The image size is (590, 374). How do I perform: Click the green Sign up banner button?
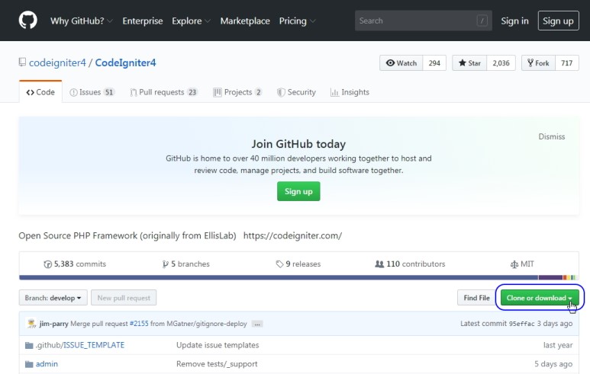298,191
